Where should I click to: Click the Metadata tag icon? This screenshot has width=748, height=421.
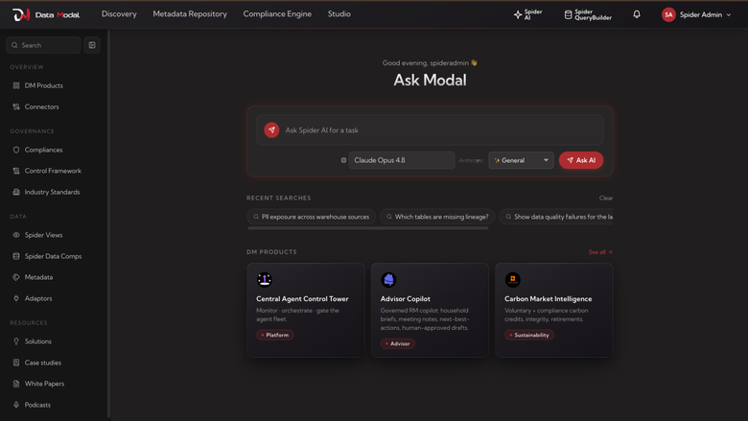pyautogui.click(x=16, y=277)
